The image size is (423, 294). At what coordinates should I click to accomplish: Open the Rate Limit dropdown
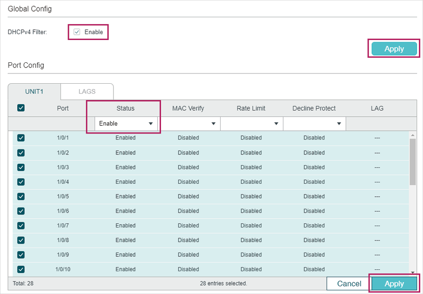(x=252, y=124)
